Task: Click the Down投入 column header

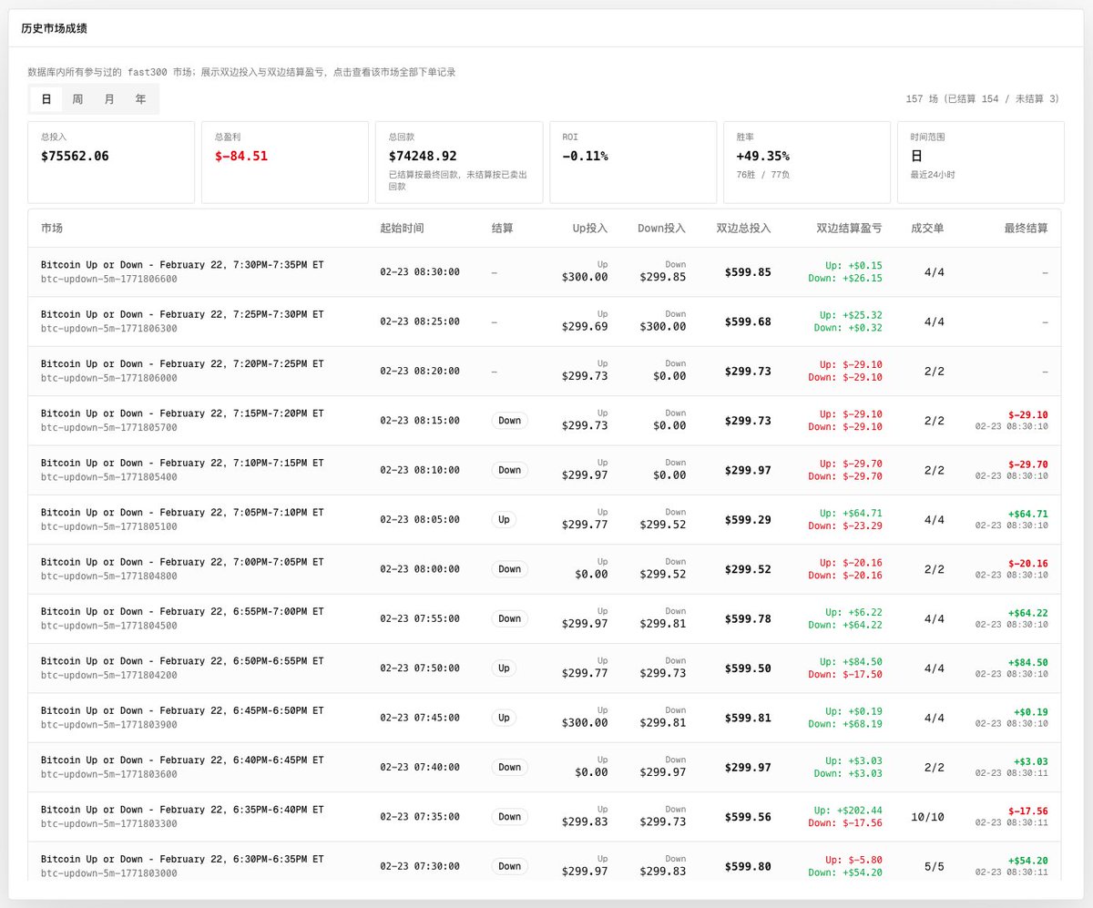Action: click(662, 228)
